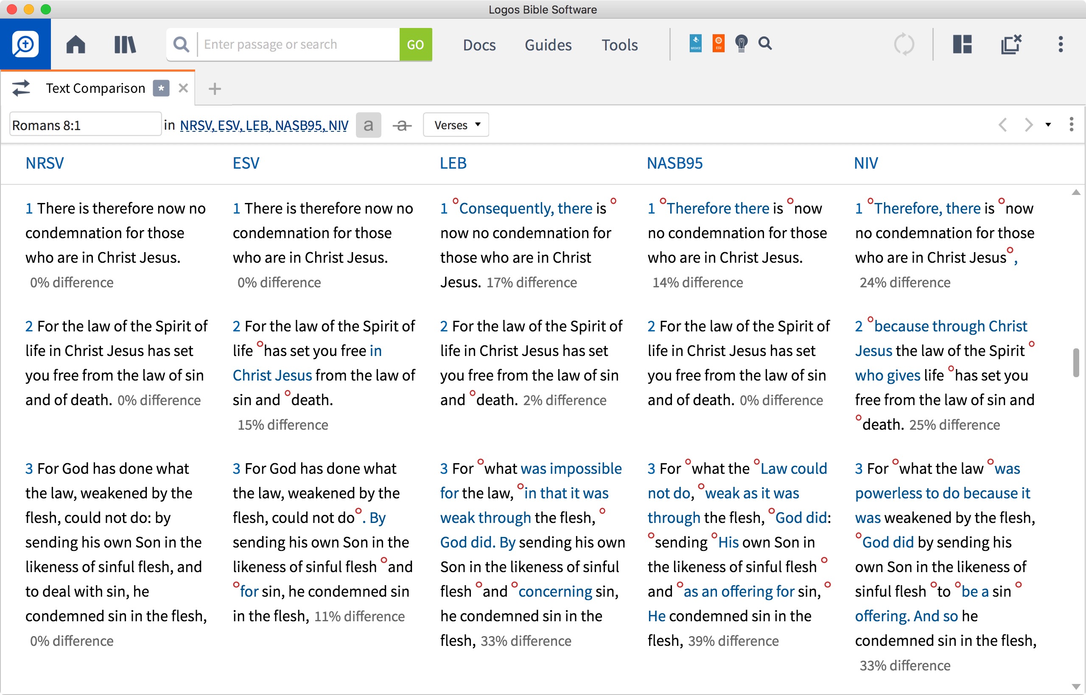
Task: Toggle the strikethrough base text button
Action: tap(402, 125)
